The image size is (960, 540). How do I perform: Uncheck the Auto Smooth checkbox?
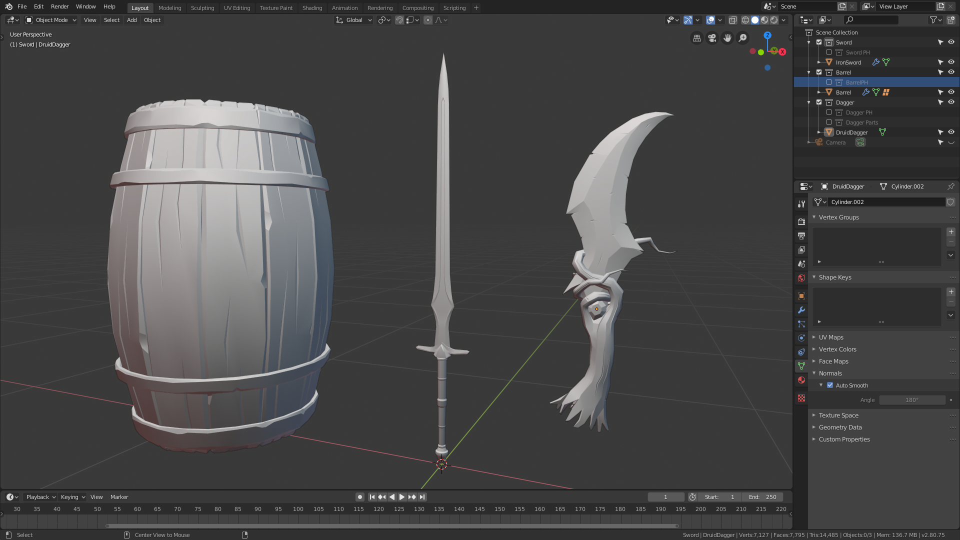click(830, 385)
